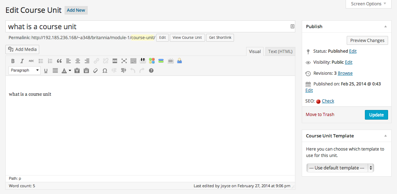Toggle the kitchen sink toolbar row
The height and width of the screenshot is (194, 397).
pyautogui.click(x=133, y=61)
